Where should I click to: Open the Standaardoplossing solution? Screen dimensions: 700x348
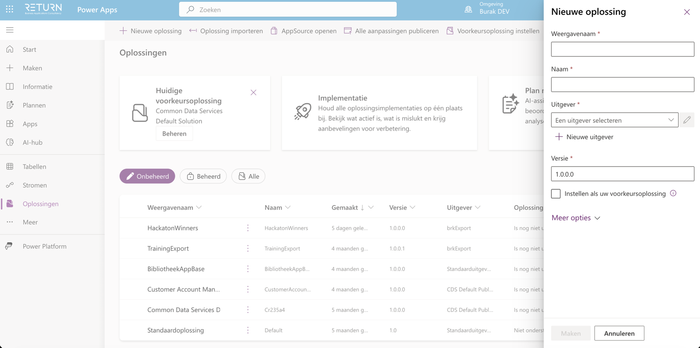(x=175, y=330)
